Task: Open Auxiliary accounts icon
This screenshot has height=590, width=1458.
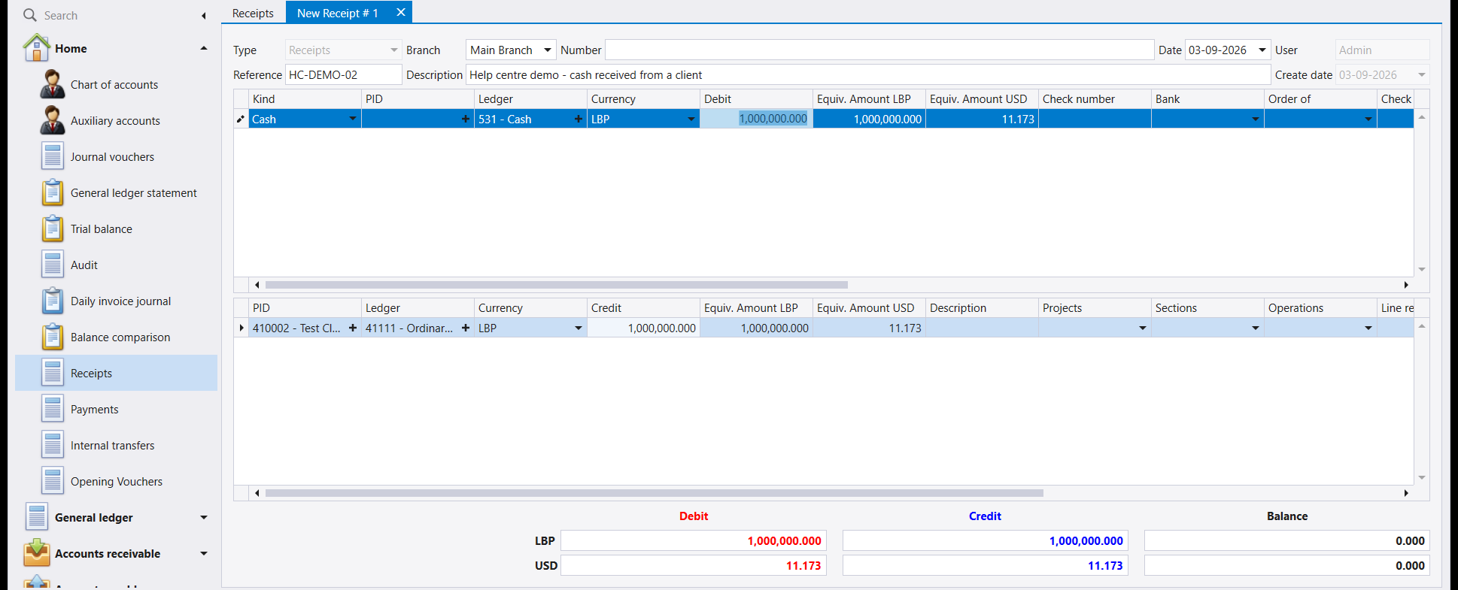Action: click(x=53, y=120)
